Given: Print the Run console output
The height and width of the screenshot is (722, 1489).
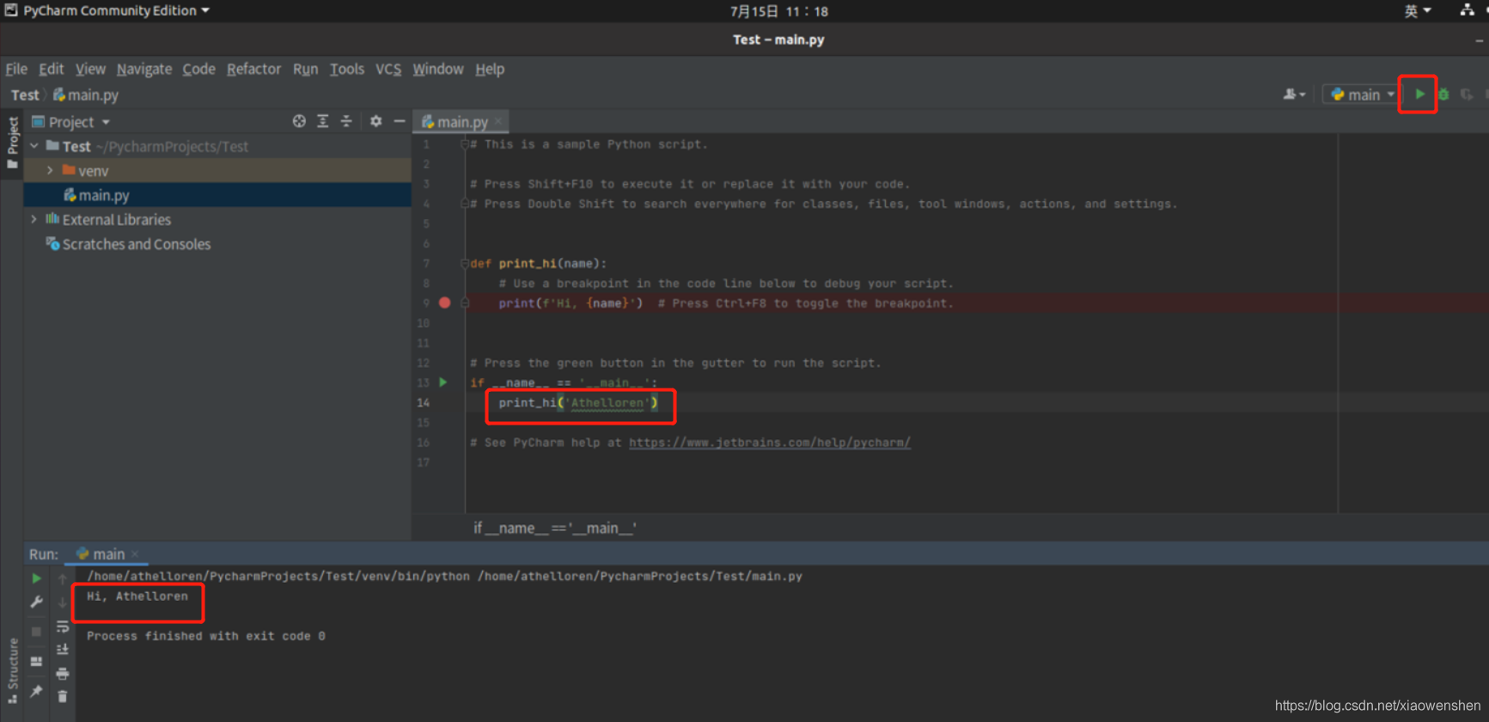Looking at the screenshot, I should [x=63, y=673].
